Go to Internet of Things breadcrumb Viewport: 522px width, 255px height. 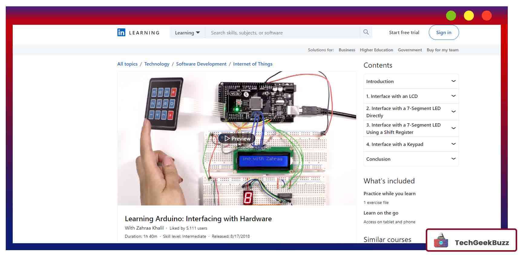pyautogui.click(x=253, y=64)
